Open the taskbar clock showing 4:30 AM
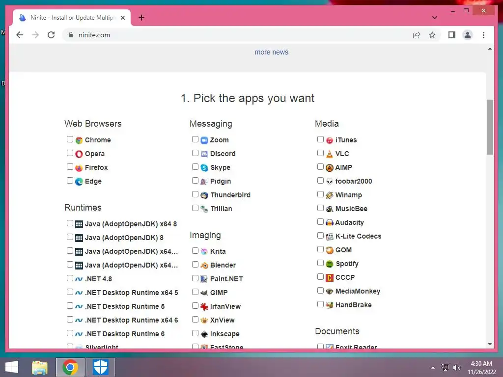 pyautogui.click(x=481, y=368)
